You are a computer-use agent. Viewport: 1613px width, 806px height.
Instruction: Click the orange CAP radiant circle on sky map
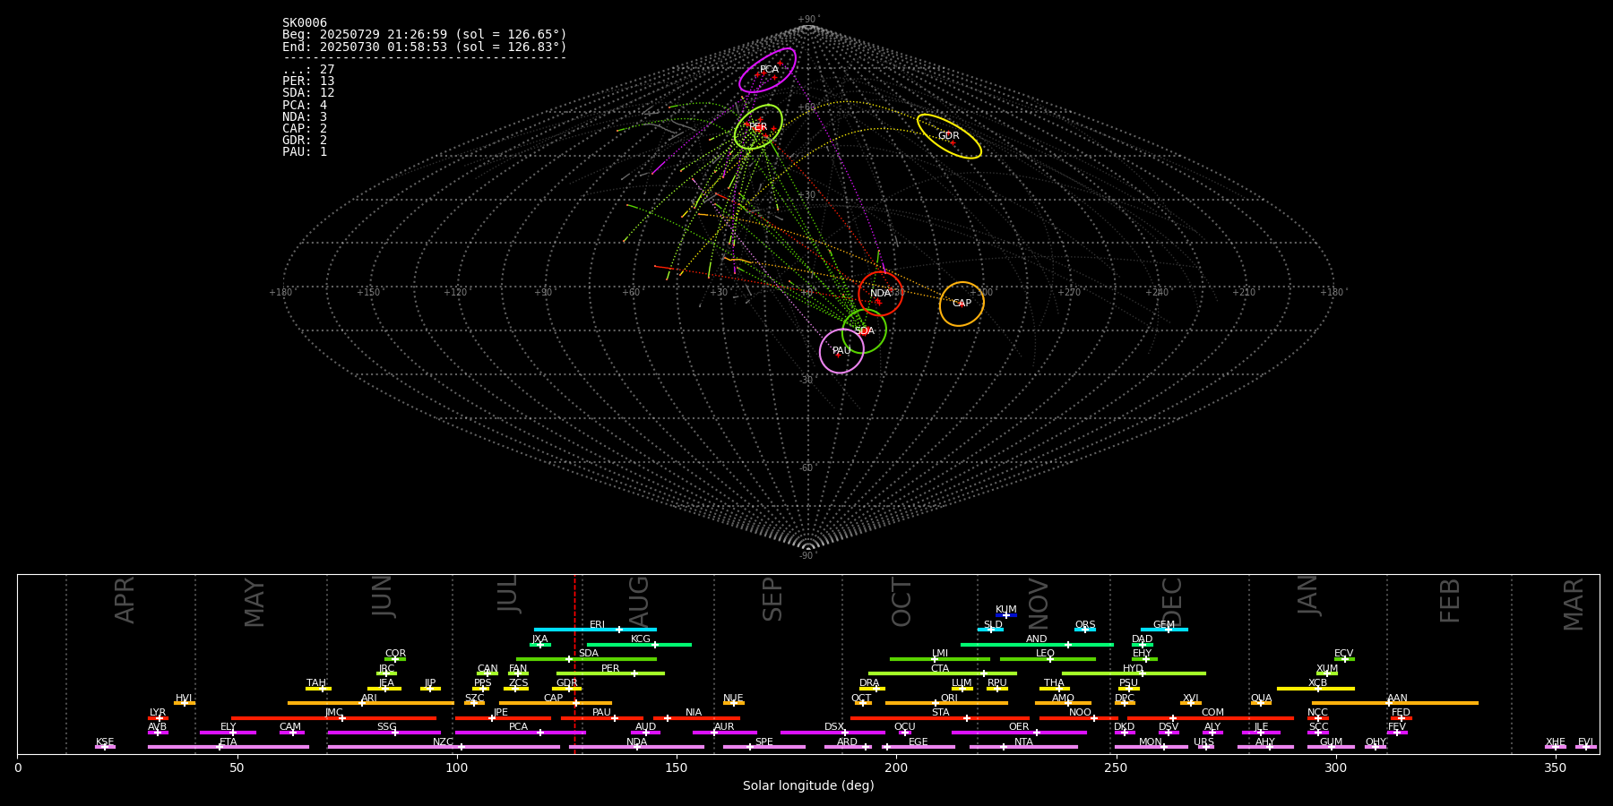click(x=962, y=304)
